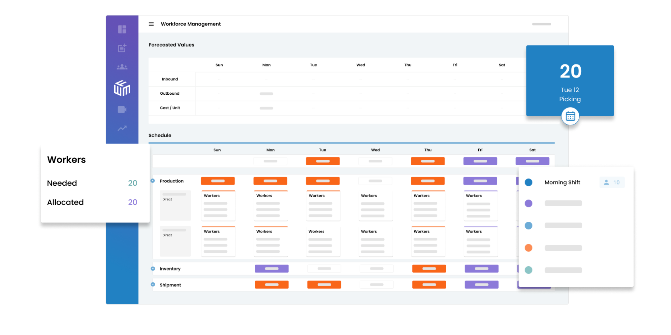The width and height of the screenshot is (671, 335).
Task: Click the Wed column header in Forecasted Values
Action: [x=360, y=65]
